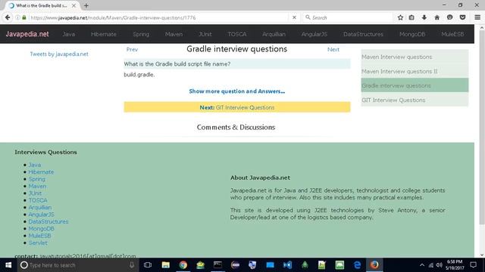Viewport: 485px width, 272px height.
Task: Open the chat smiley toolbar icon
Action: coord(449,17)
